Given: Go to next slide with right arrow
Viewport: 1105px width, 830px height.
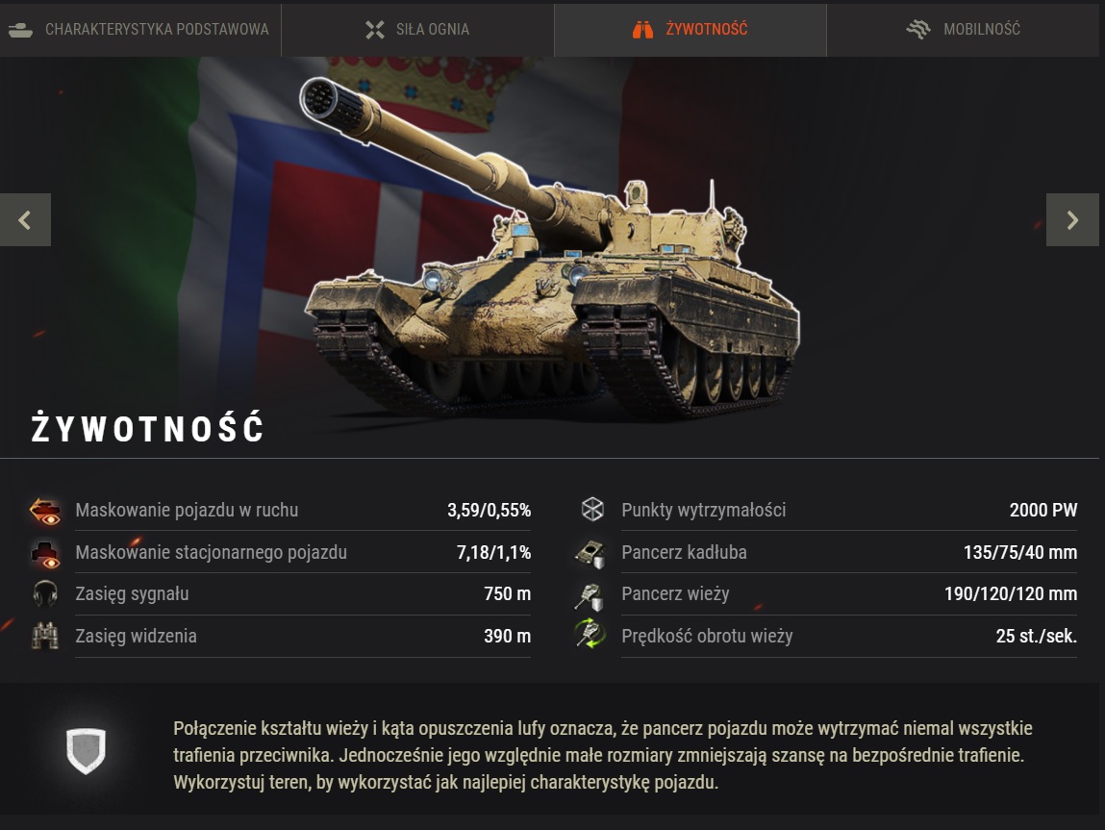Looking at the screenshot, I should tap(1072, 220).
